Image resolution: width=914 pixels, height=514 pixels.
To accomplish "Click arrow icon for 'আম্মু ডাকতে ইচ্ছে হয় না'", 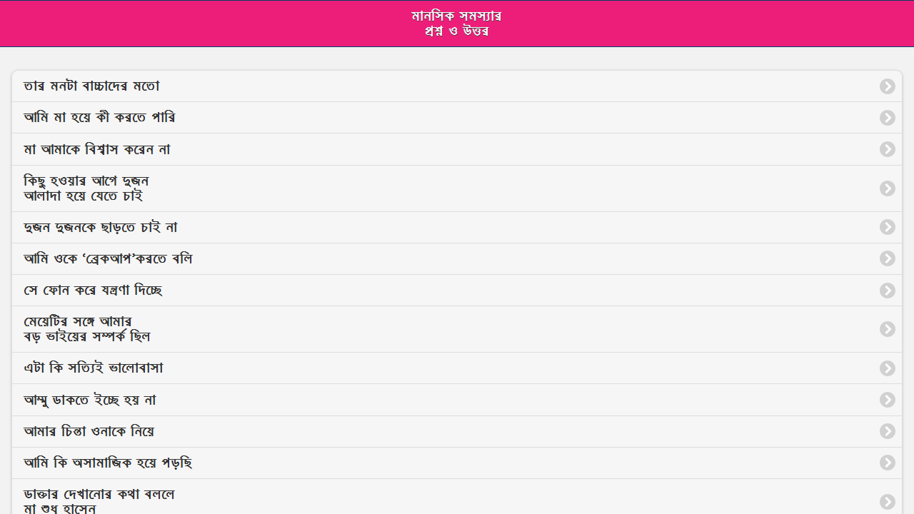I will pyautogui.click(x=887, y=400).
